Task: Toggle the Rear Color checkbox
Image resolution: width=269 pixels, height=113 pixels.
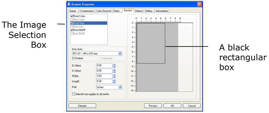Action: pos(72,19)
